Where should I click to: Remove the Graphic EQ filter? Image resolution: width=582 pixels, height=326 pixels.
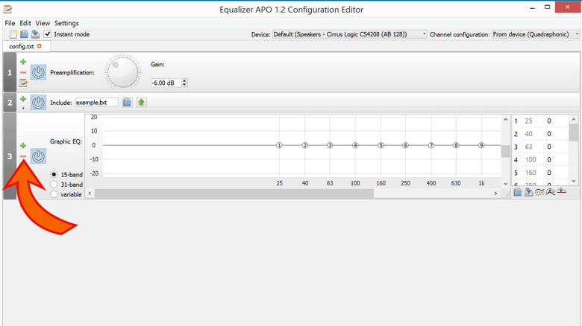[x=23, y=156]
